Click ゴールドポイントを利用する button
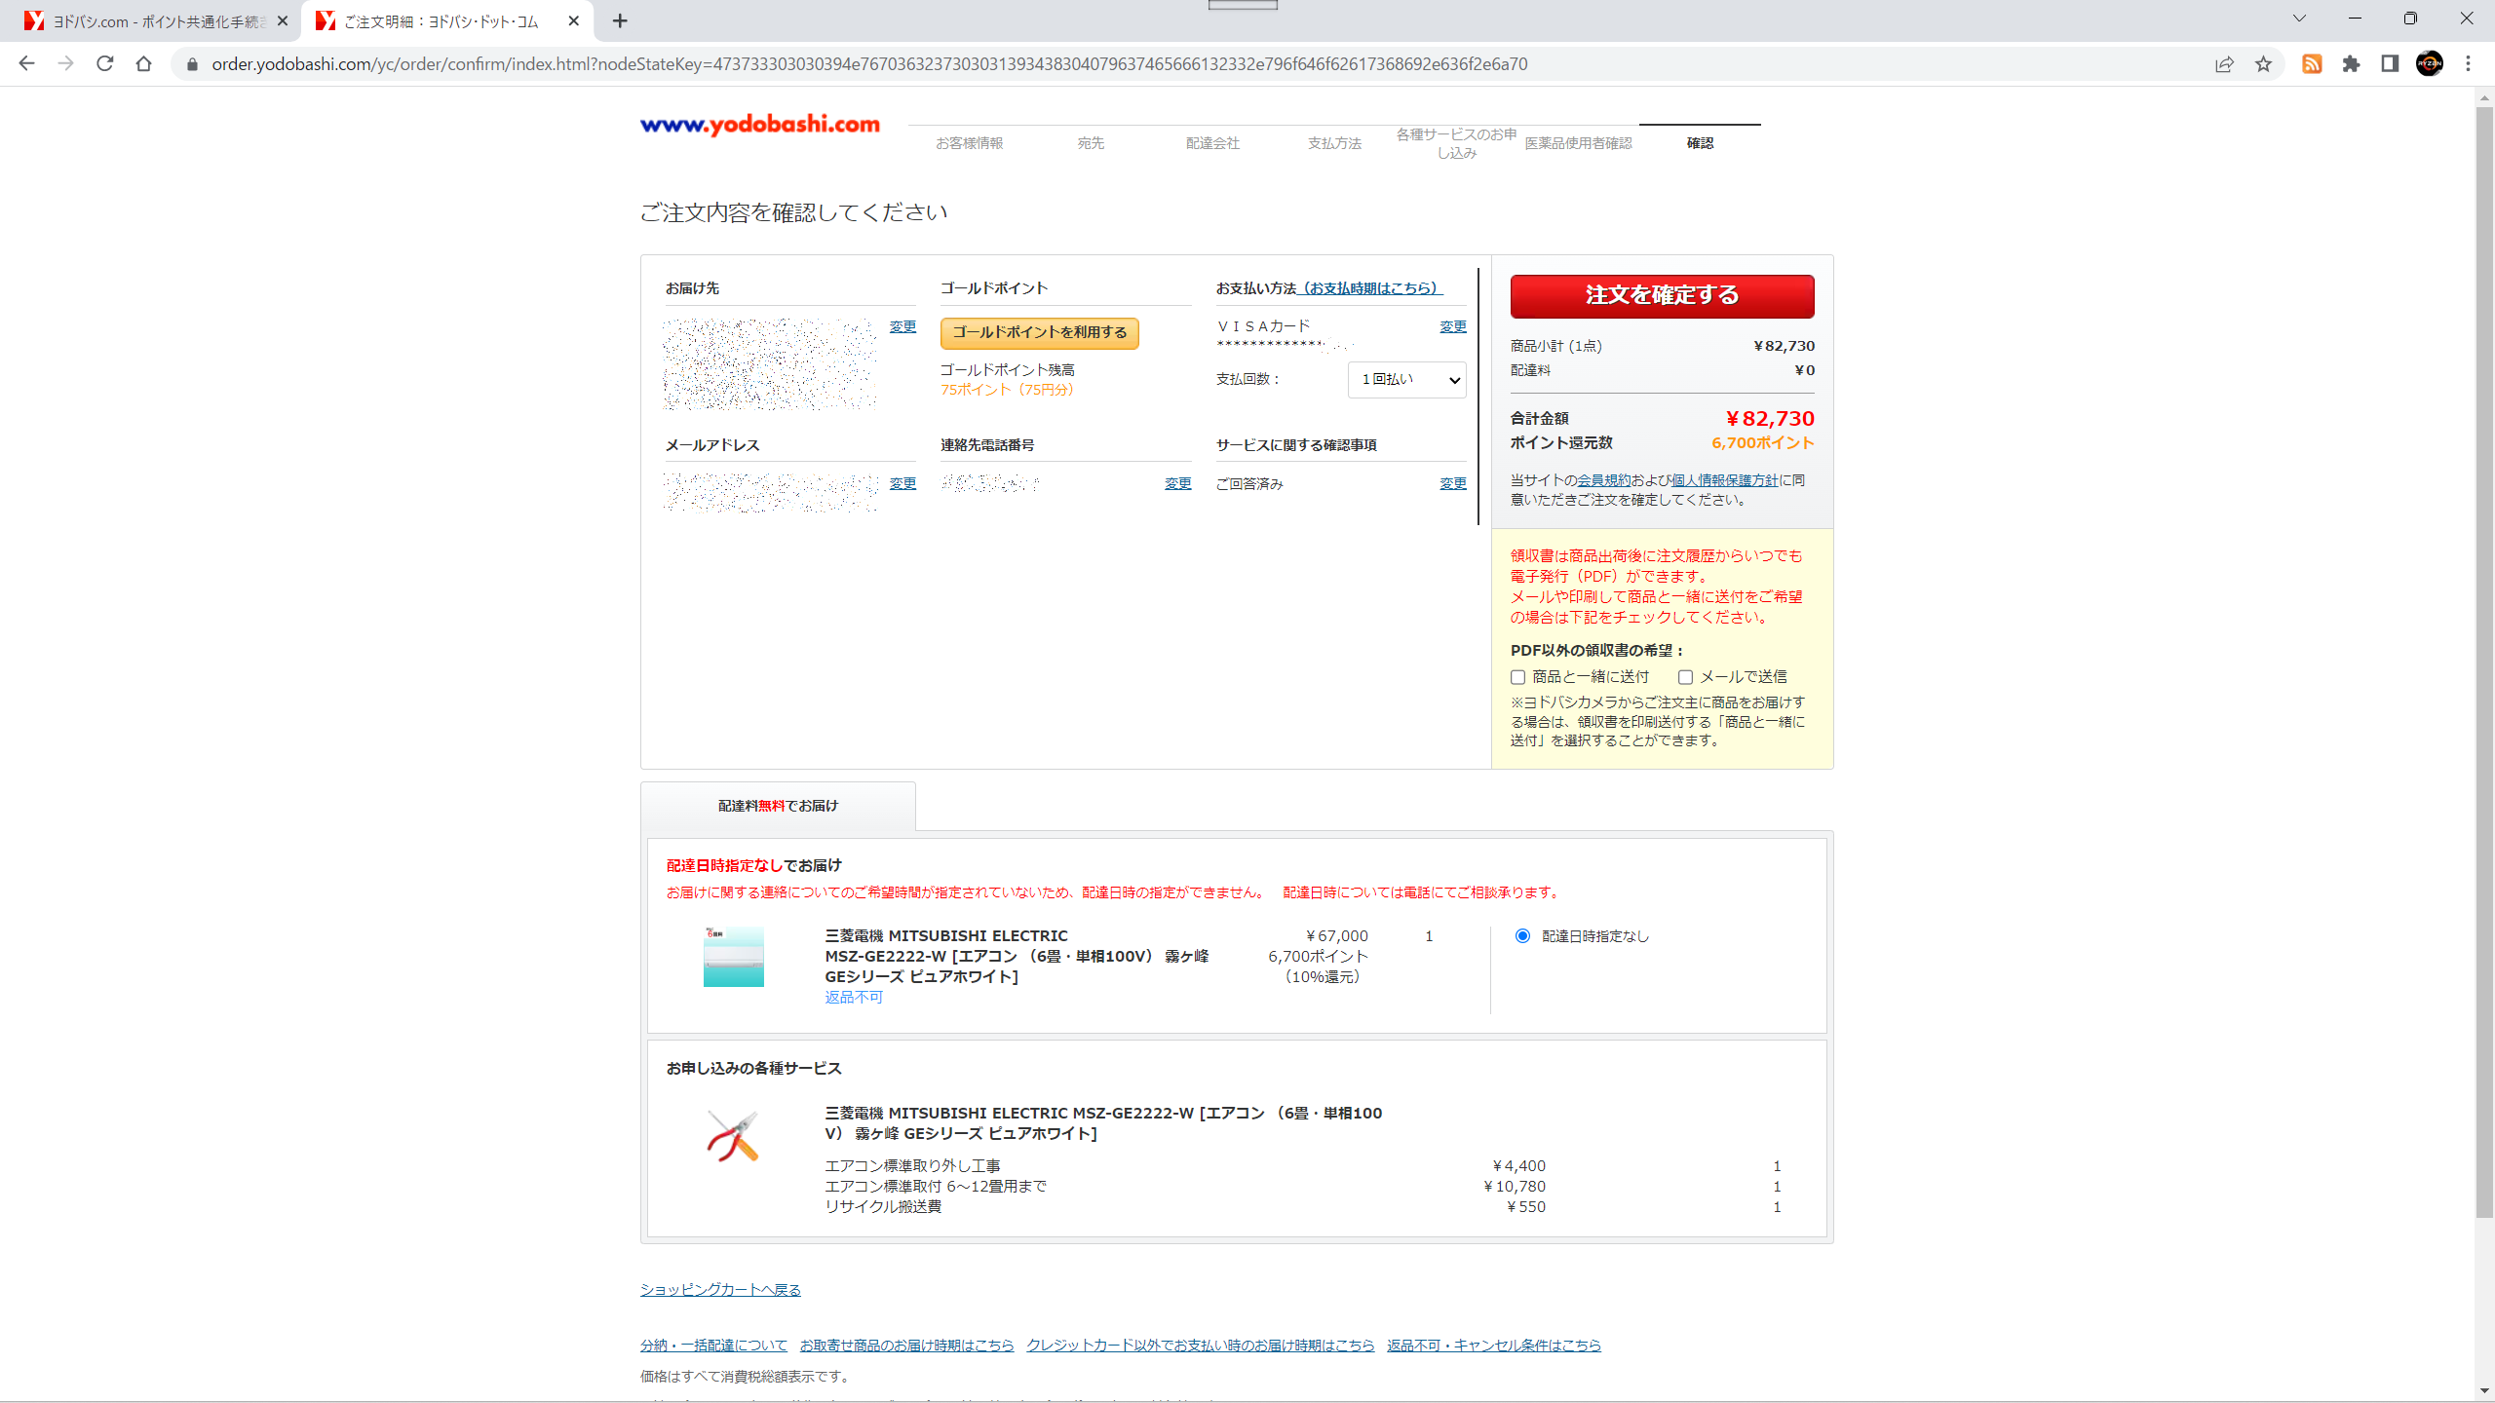2495x1403 pixels. (1039, 332)
